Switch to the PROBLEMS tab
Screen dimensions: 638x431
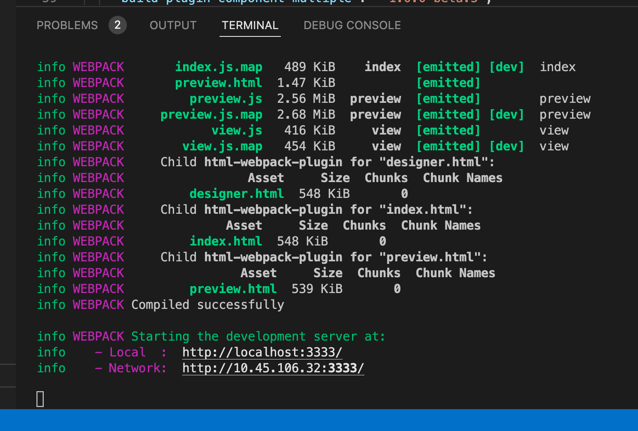(x=67, y=25)
